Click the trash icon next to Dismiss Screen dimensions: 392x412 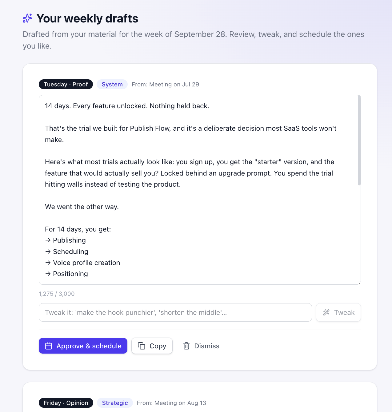click(186, 346)
